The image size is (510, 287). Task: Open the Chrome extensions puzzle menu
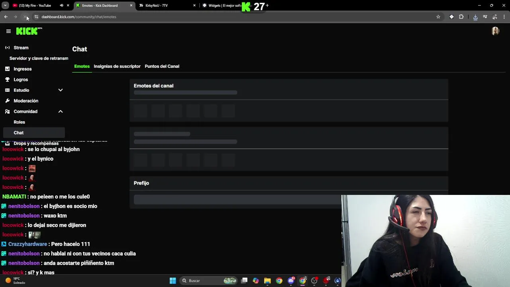(x=461, y=17)
